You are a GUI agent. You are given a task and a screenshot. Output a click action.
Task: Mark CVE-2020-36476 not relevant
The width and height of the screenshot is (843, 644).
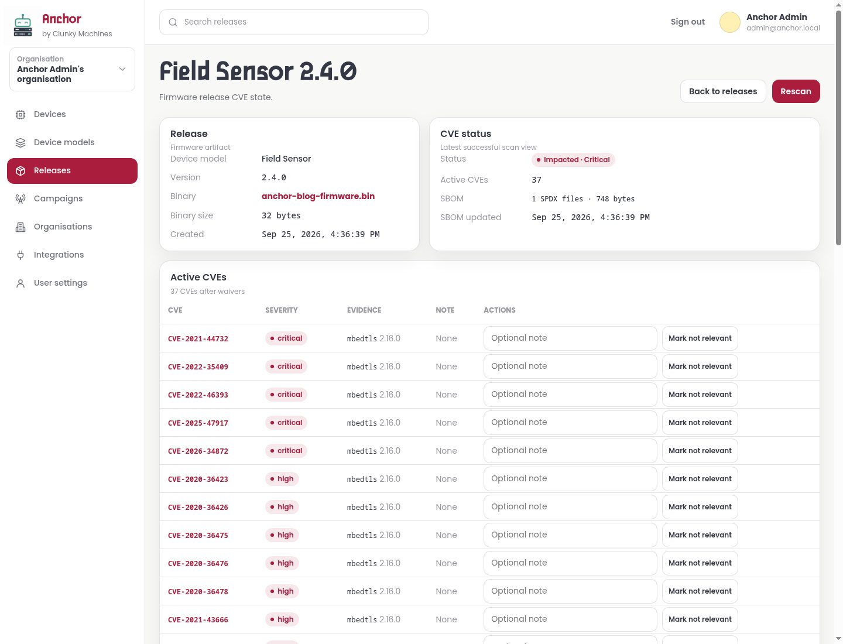700,563
